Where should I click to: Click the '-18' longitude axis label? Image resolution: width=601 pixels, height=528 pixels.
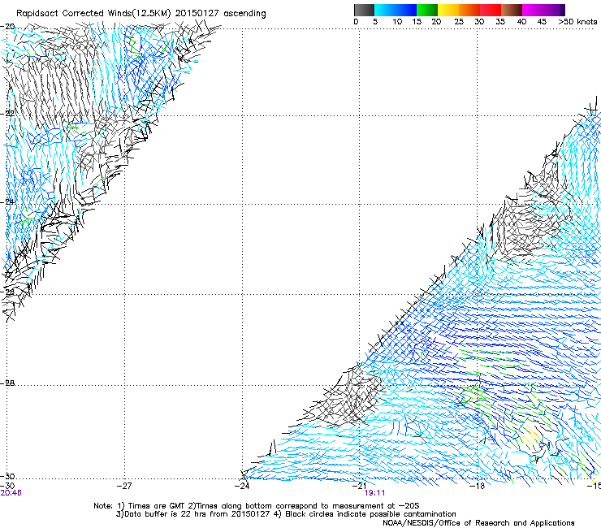(x=478, y=486)
